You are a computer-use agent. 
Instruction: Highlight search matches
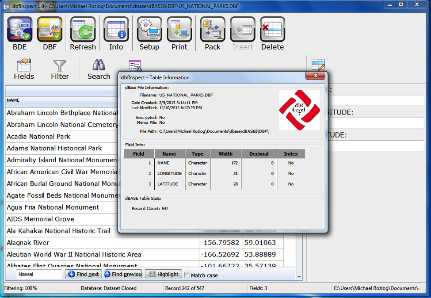[164, 274]
